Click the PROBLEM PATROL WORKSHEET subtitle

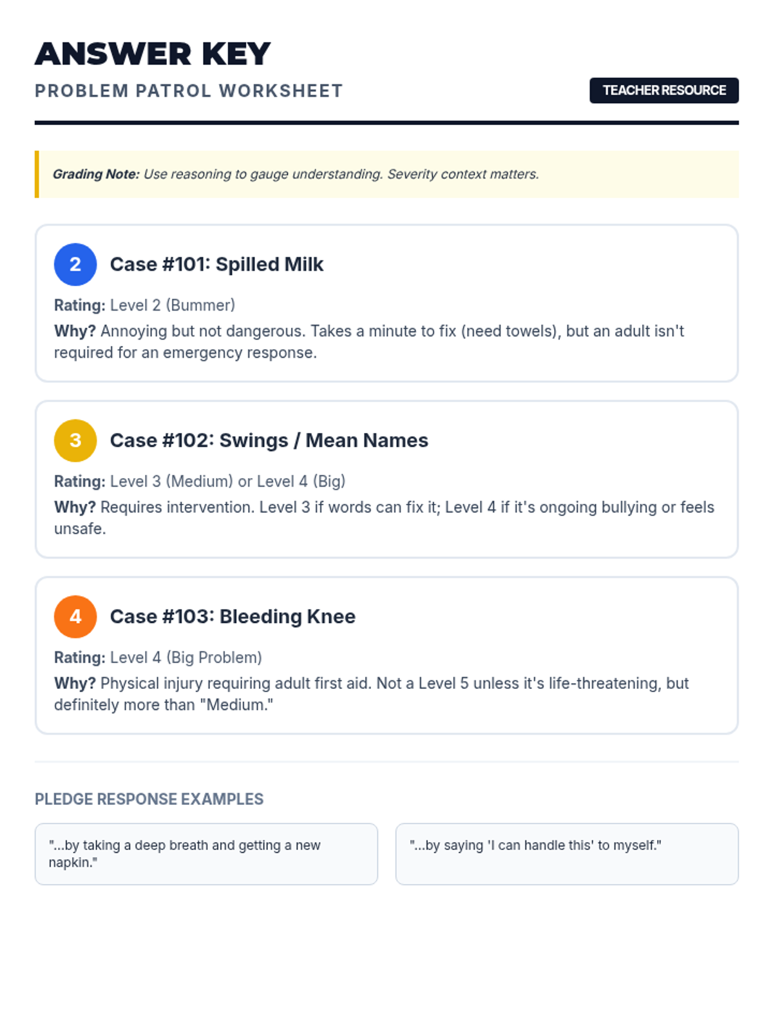coord(189,91)
